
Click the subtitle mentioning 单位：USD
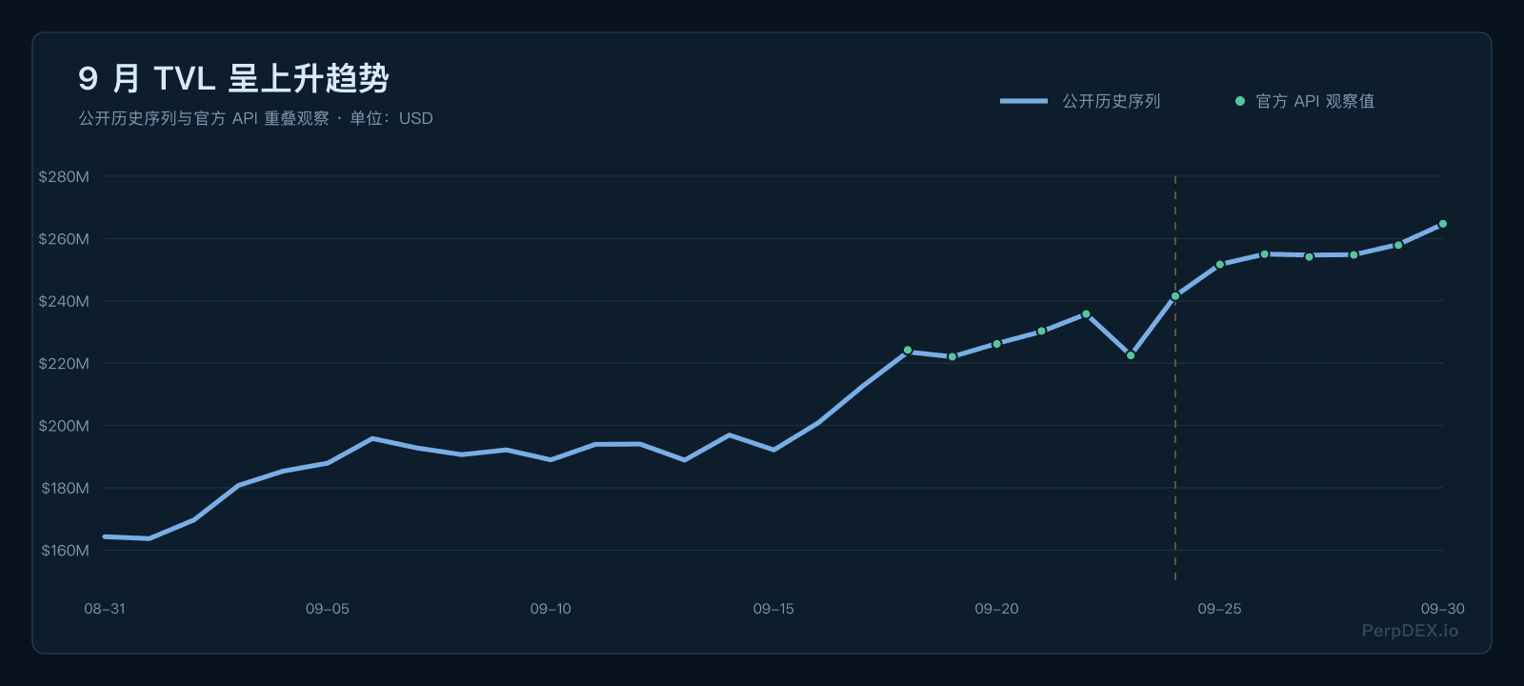click(x=255, y=118)
